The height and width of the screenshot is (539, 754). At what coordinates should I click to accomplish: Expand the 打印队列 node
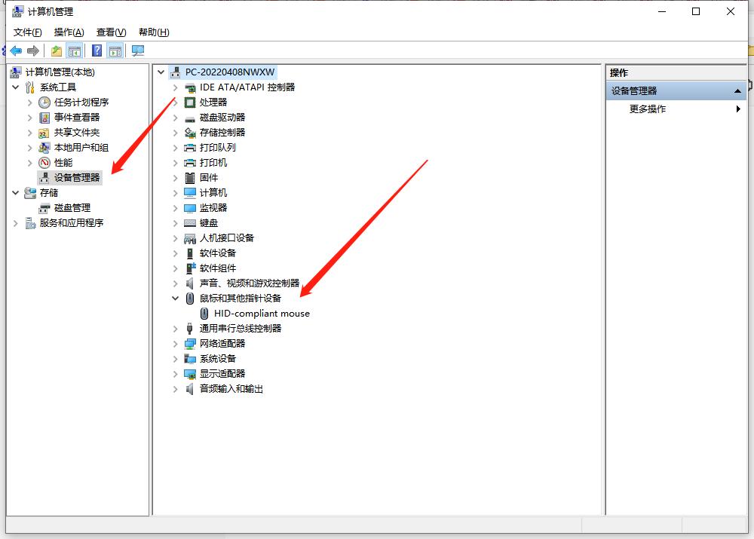[x=176, y=148]
